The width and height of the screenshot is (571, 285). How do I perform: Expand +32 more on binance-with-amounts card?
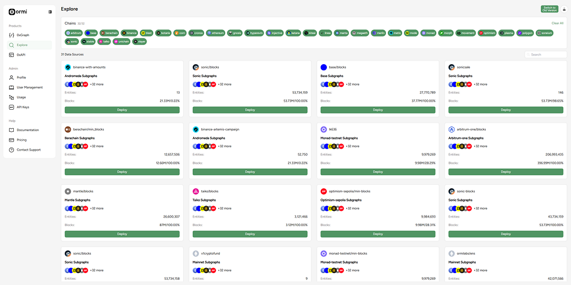[x=97, y=84]
